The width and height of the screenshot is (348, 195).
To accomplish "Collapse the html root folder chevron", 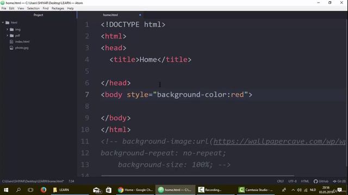I will pos(3,23).
